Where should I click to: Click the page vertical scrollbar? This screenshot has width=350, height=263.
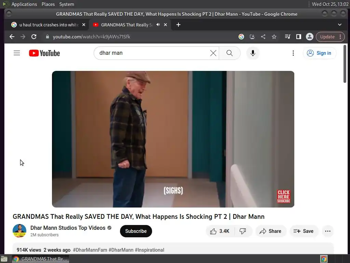(345, 64)
